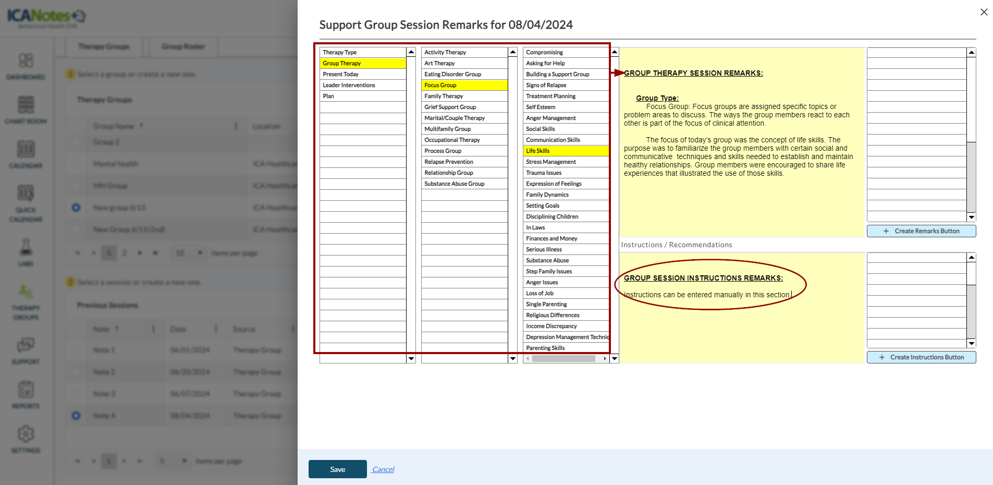Select Group Therapy in the first list

(x=363, y=63)
